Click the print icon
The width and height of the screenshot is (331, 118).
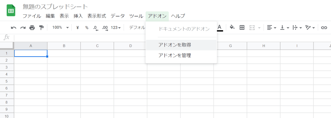click(32, 28)
